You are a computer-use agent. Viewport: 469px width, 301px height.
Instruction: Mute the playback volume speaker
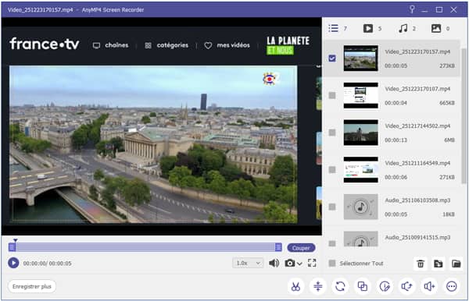click(274, 263)
